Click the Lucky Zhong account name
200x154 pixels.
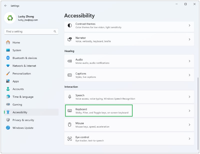[26, 16]
